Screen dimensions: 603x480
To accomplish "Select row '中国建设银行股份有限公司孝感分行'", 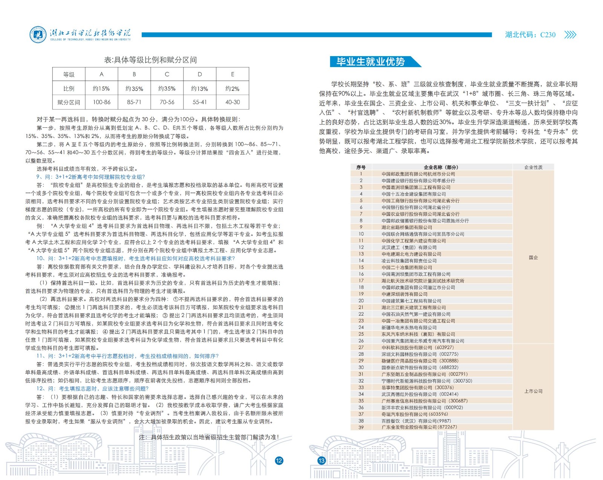I will click(432, 180).
